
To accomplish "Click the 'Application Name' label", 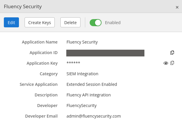I will (40, 42).
